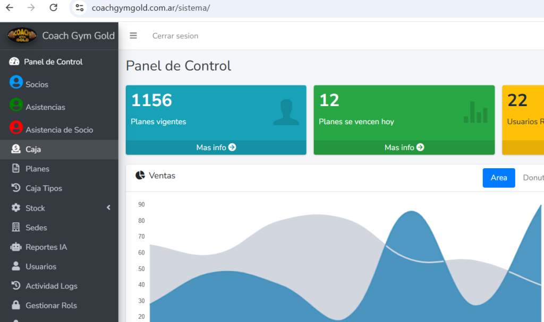Click the Cerrar sesion link
Screen dimensions: 544x322
pyautogui.click(x=175, y=36)
